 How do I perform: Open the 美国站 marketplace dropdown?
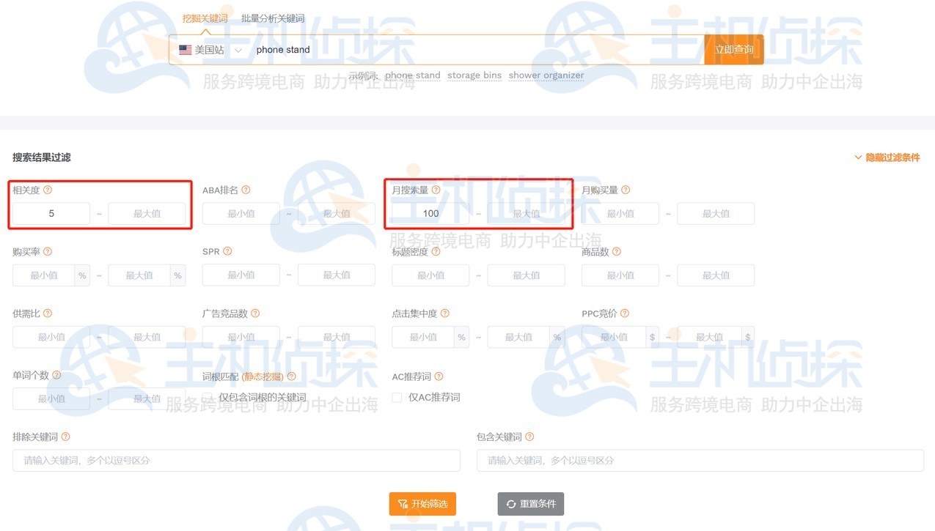211,50
